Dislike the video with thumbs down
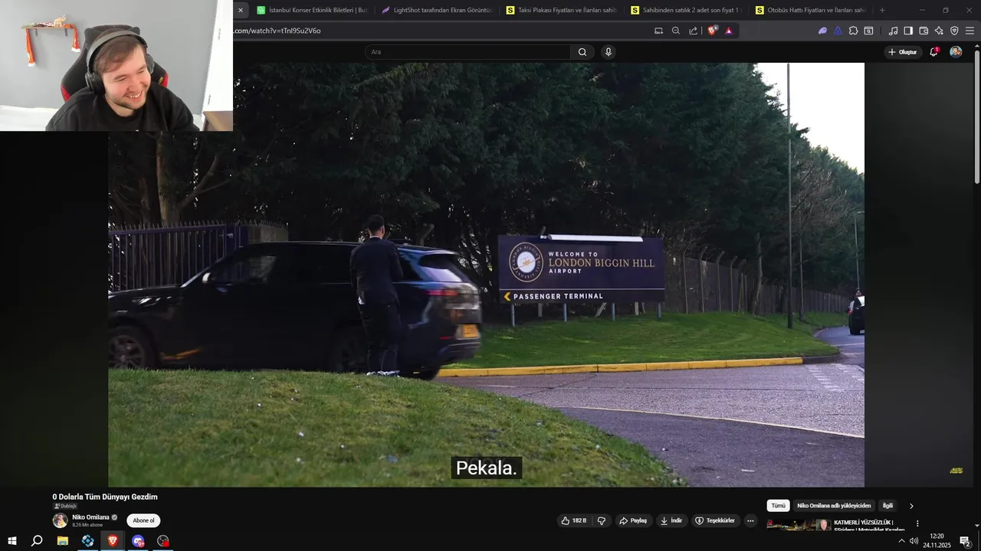 pyautogui.click(x=602, y=520)
